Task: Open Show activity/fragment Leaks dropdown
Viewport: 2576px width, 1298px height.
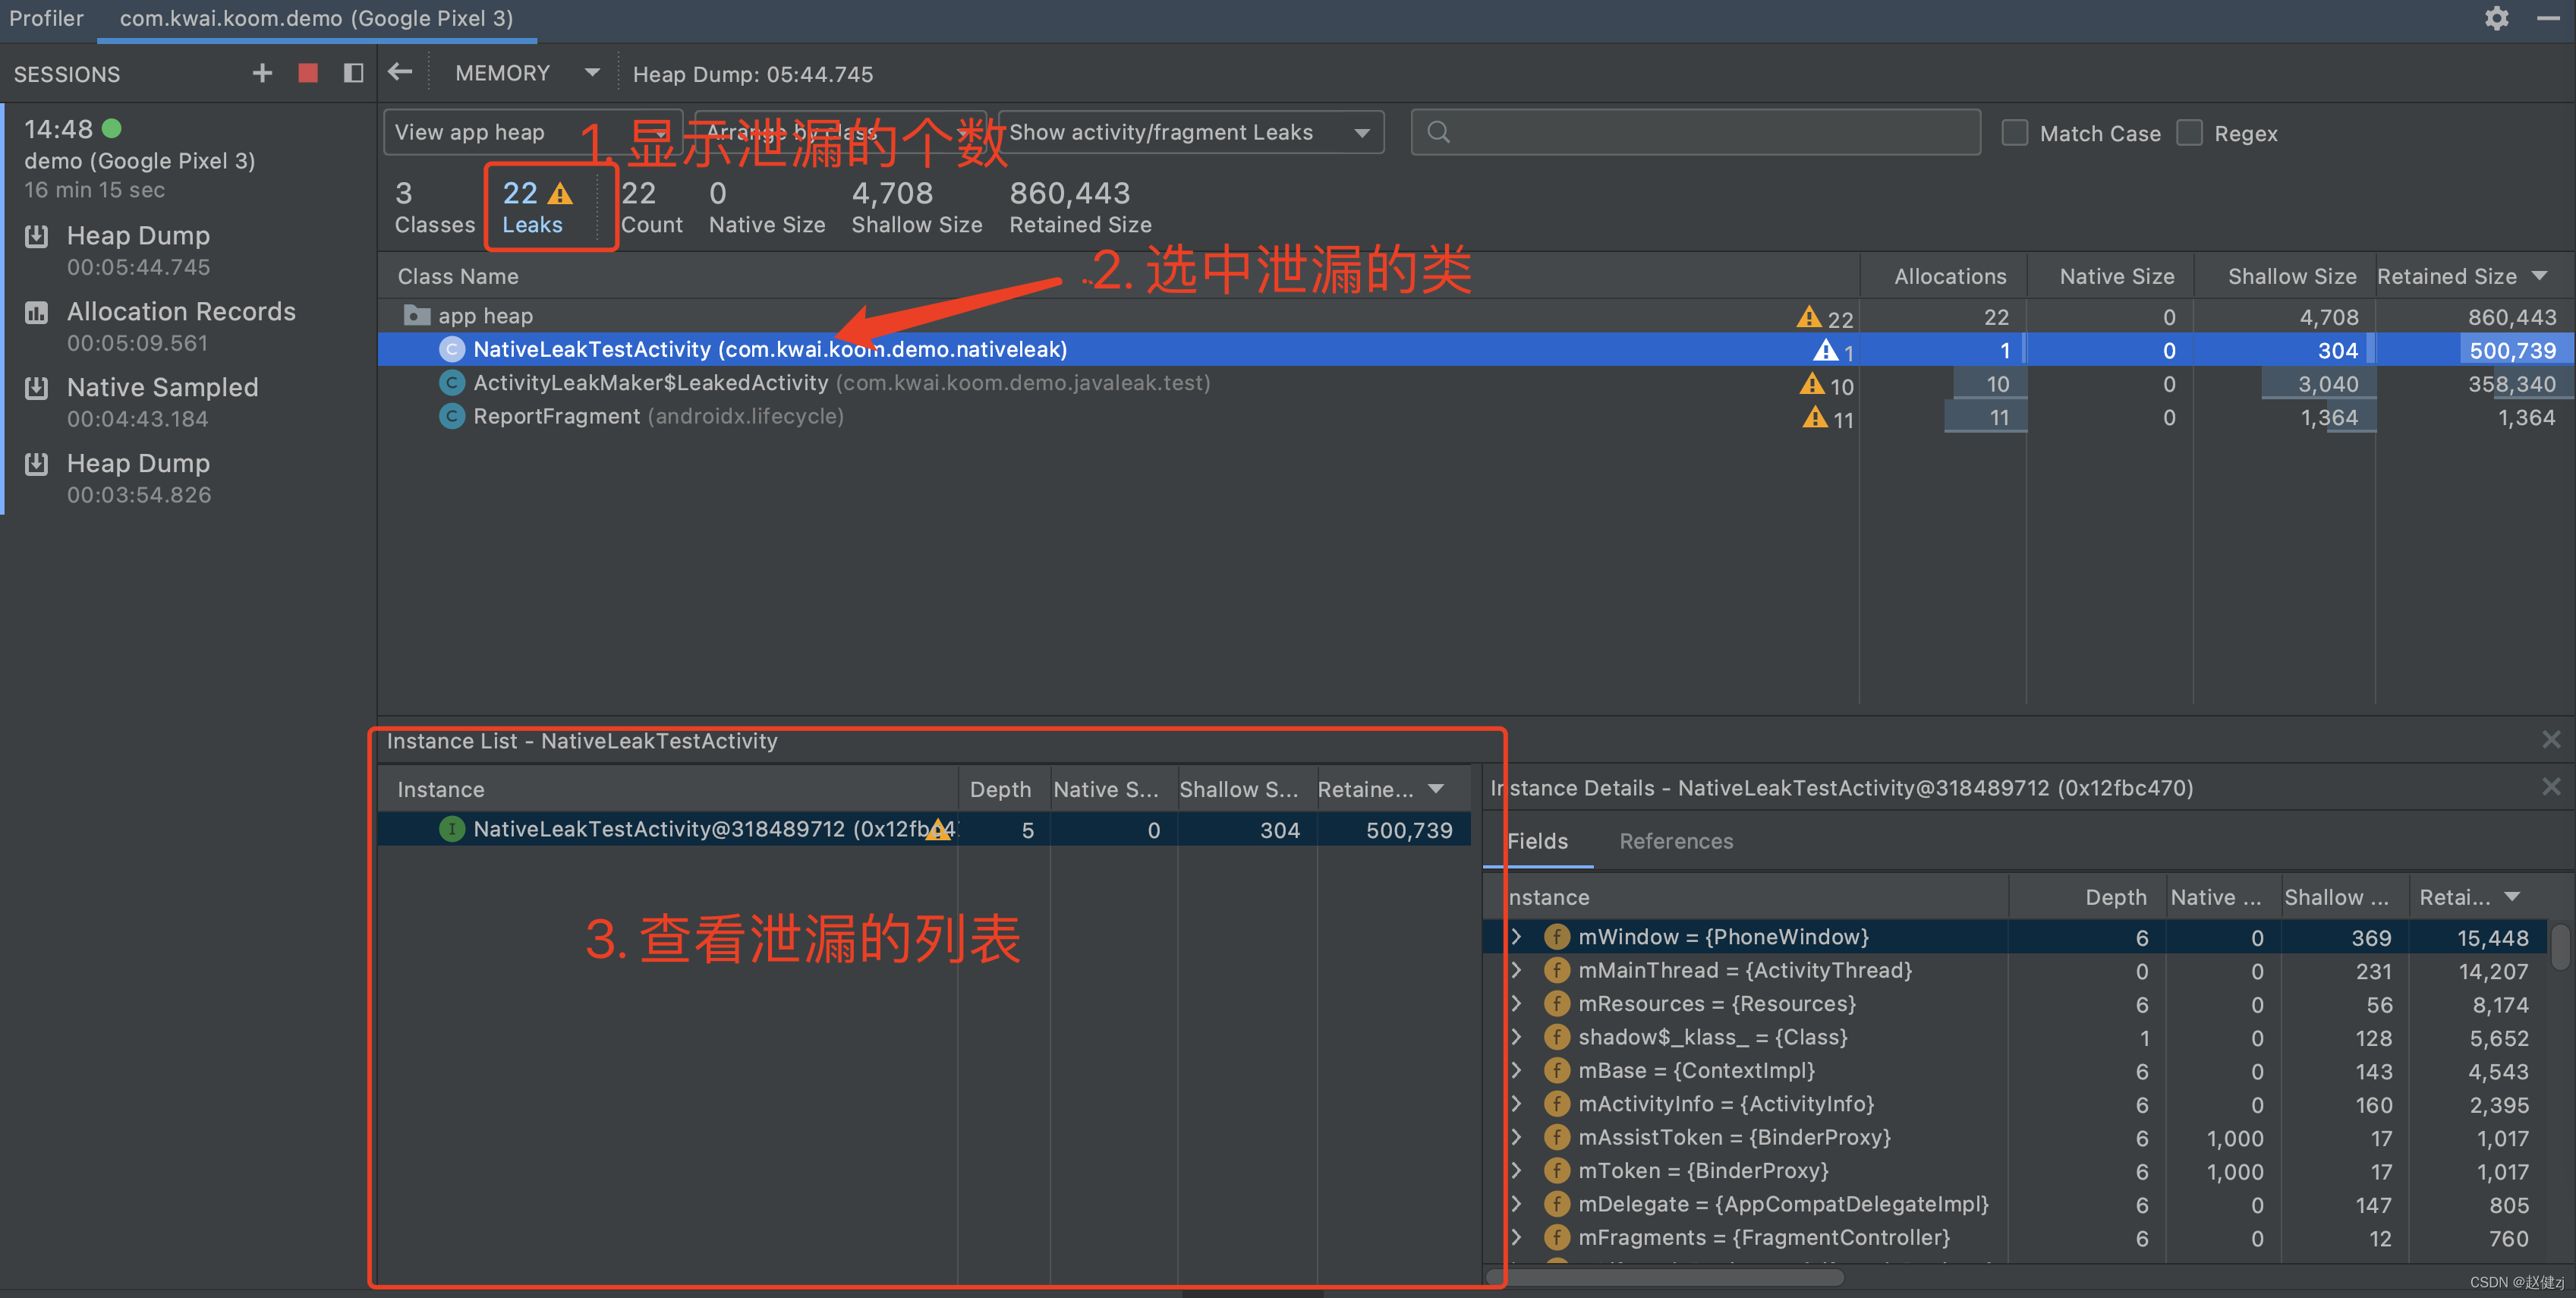Action: click(1190, 132)
